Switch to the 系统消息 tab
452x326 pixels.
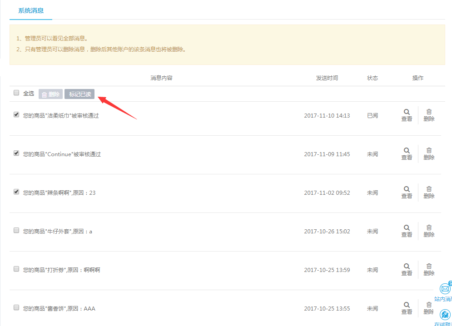point(31,10)
